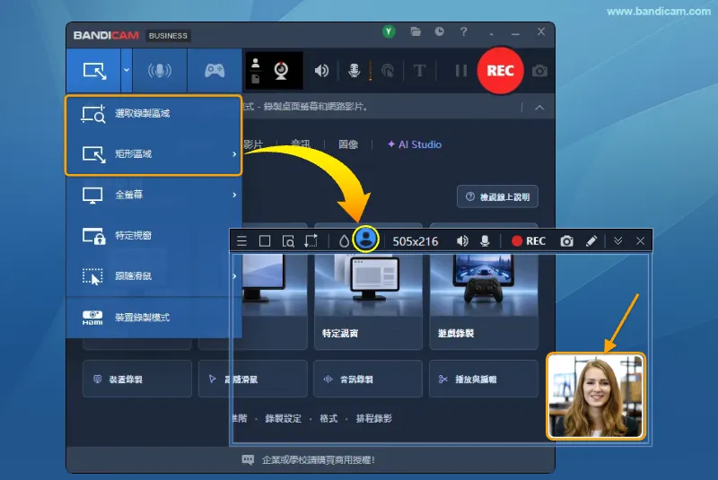Screen dimensions: 718x480
Task: Take screenshot with main toolbar camera icon
Action: 539,71
